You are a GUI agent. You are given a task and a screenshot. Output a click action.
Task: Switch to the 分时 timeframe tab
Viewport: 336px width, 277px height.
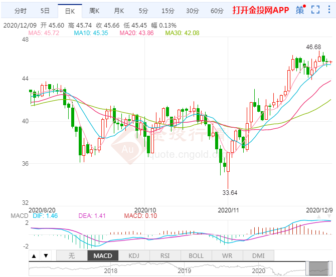[x=21, y=11]
